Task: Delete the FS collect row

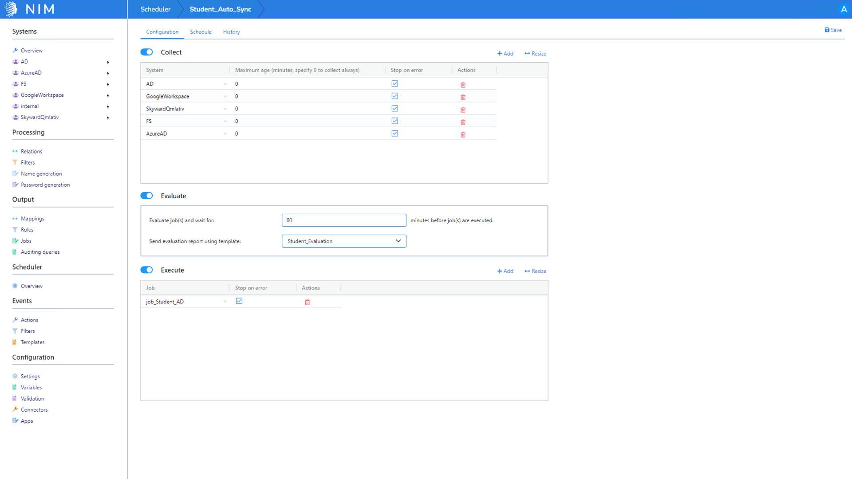Action: pyautogui.click(x=463, y=122)
